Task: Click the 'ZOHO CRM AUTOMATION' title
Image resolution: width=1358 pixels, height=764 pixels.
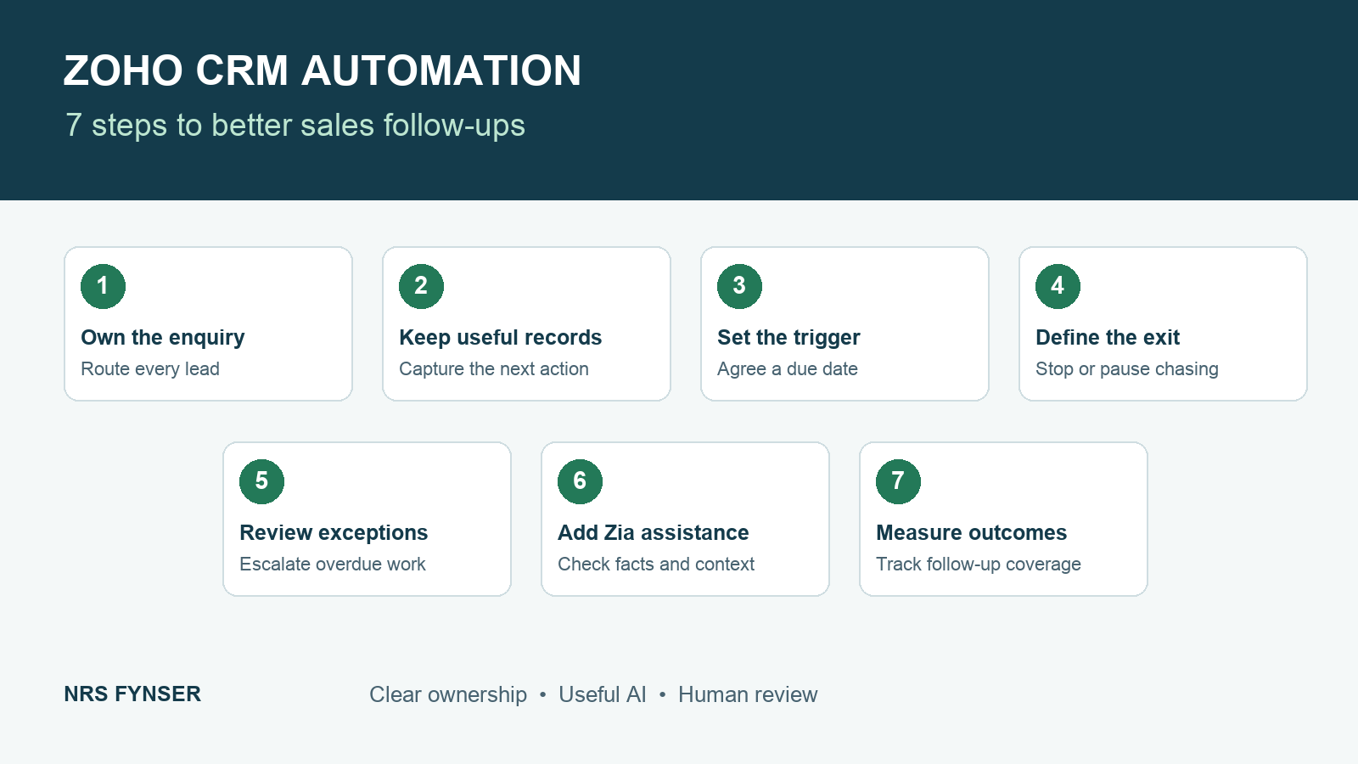Action: [323, 70]
